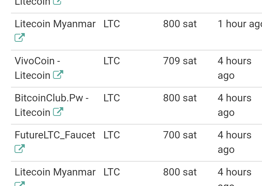
Task: Click the LTC currency cell in the VivoCoin row
Action: click(112, 61)
